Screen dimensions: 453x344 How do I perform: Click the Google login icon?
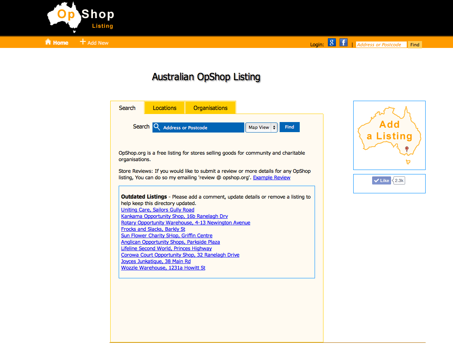pyautogui.click(x=332, y=43)
